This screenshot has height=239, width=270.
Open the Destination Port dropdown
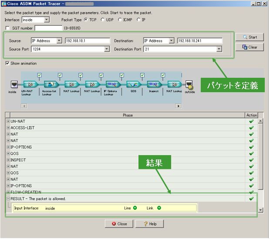point(219,49)
